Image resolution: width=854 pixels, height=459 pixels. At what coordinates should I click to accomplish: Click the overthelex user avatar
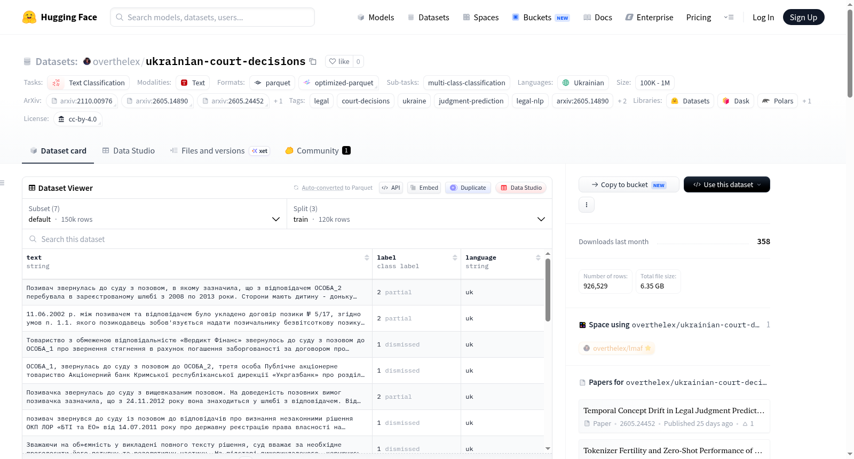87,61
